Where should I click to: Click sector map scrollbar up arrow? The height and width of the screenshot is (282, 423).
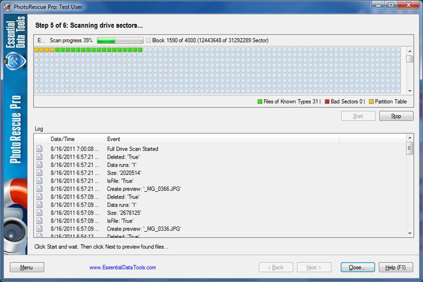pyautogui.click(x=410, y=51)
